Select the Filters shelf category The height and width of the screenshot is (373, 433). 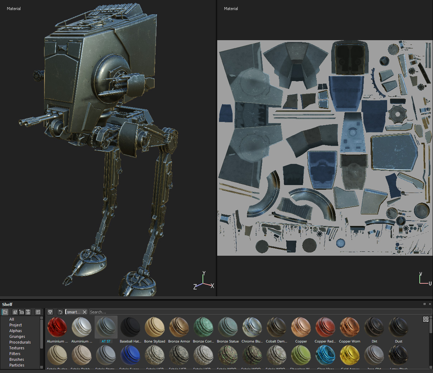coord(15,354)
